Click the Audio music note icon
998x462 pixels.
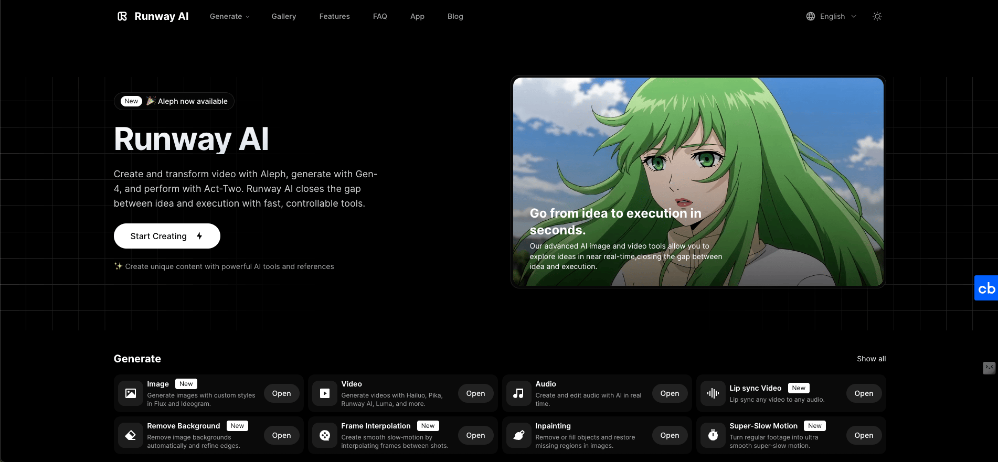(518, 393)
